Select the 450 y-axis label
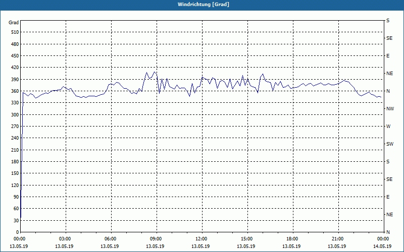The image size is (404, 252). click(x=15, y=56)
